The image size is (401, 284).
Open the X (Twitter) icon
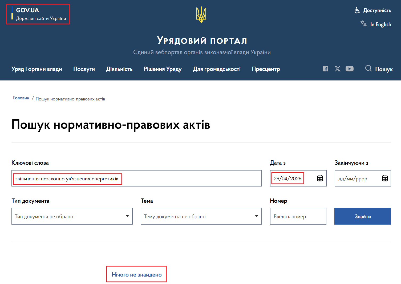point(337,69)
